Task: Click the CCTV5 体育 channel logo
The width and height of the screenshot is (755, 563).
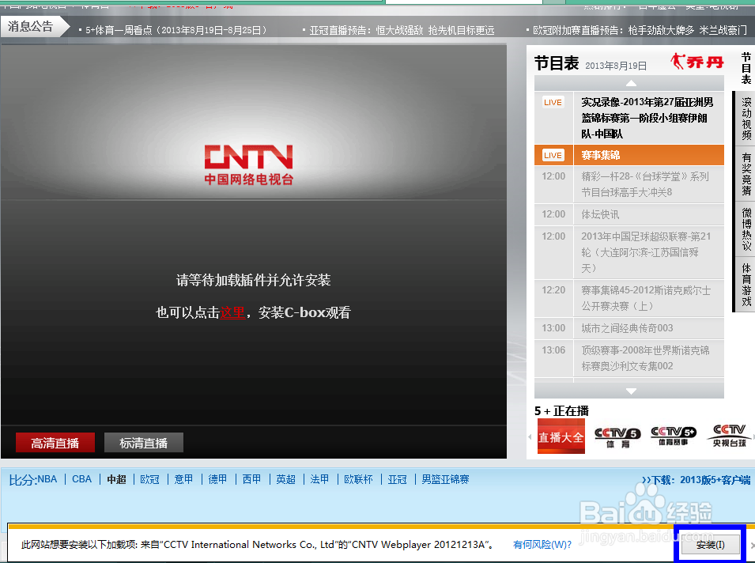Action: [x=616, y=436]
